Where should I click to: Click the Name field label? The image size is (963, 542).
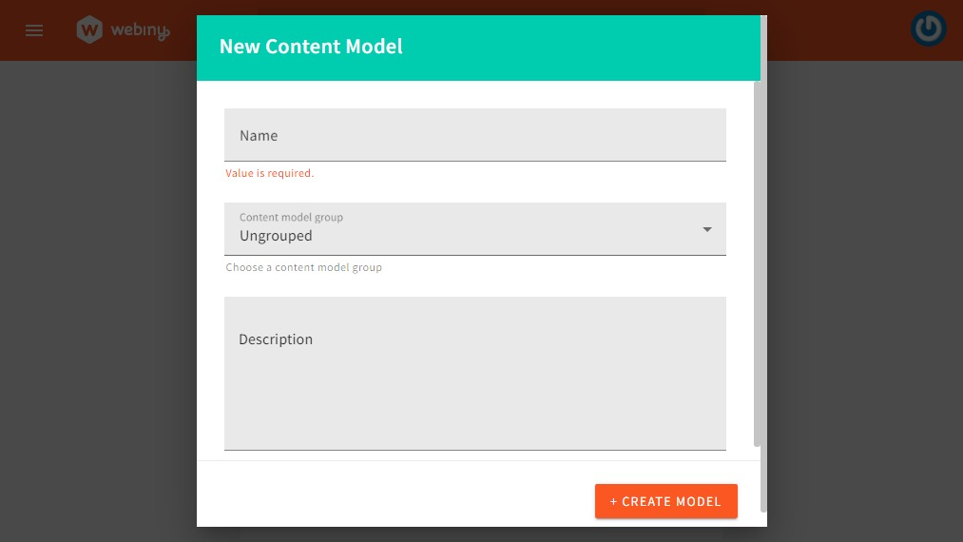259,136
